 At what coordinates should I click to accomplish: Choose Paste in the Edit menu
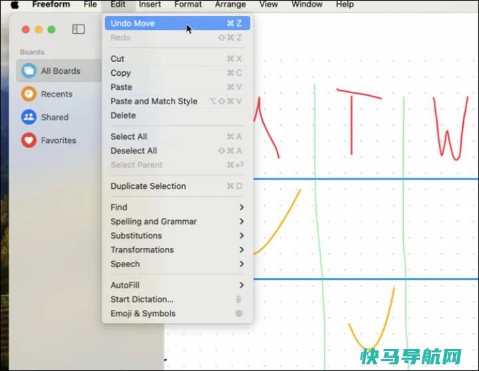178,87
